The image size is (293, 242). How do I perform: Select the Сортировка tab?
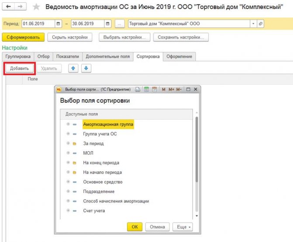click(x=148, y=57)
